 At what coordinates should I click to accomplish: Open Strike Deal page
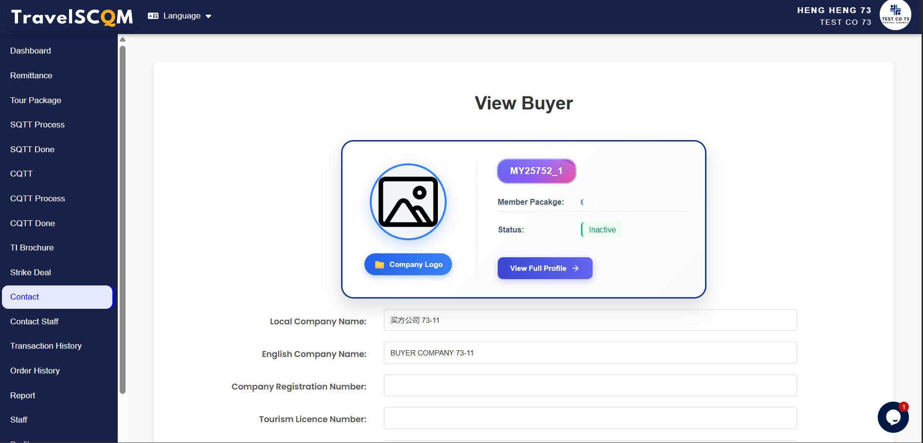point(31,272)
